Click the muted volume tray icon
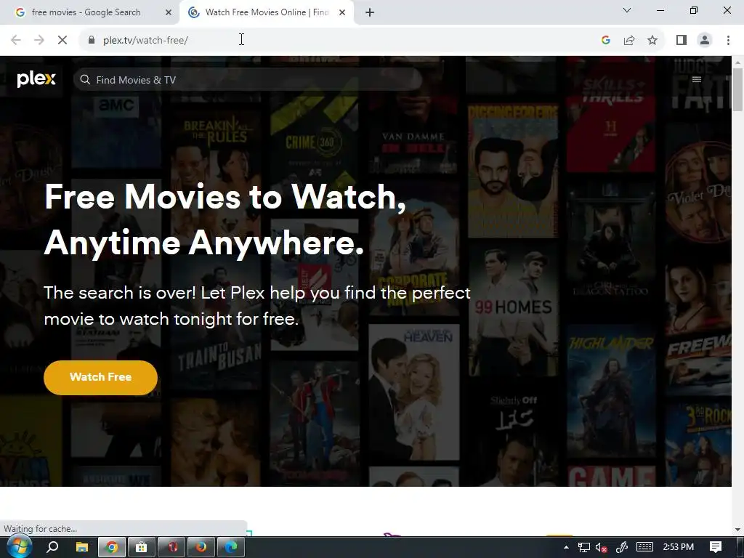This screenshot has width=744, height=558. coord(601,548)
